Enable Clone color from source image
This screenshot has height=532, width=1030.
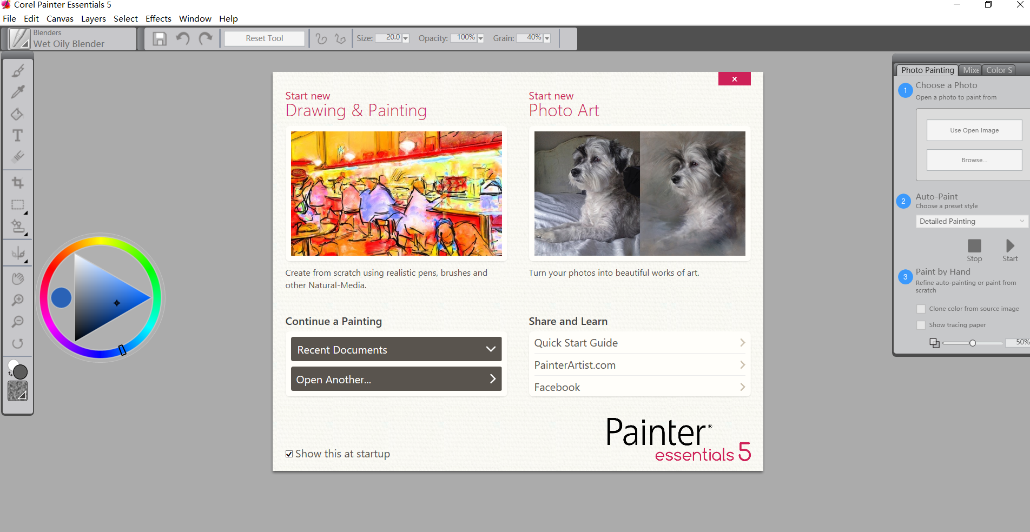pyautogui.click(x=921, y=309)
